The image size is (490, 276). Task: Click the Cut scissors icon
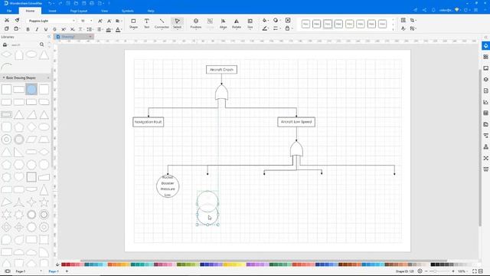(7, 21)
